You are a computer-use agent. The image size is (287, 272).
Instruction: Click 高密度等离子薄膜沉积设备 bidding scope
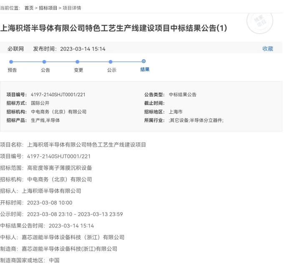point(60,168)
